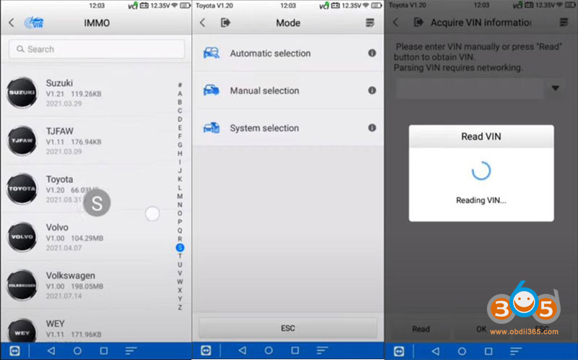Select the Volkswagen brand logo
Image resolution: width=578 pixels, height=360 pixels.
[22, 285]
